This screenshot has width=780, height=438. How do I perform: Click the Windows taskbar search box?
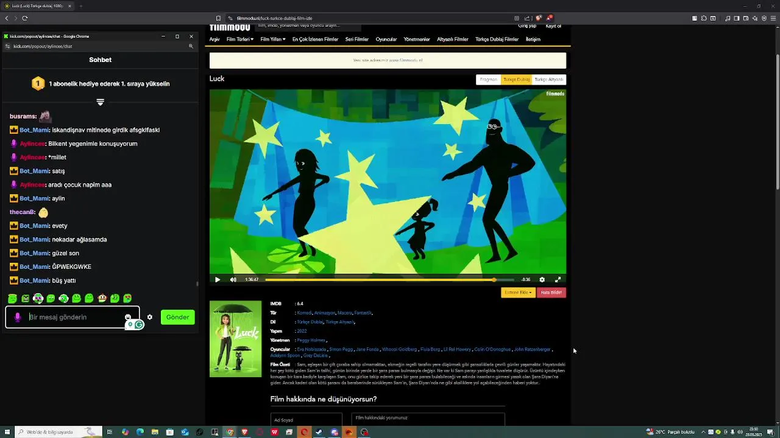click(x=58, y=432)
